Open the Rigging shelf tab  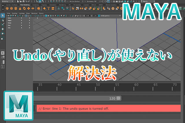tap(44, 5)
